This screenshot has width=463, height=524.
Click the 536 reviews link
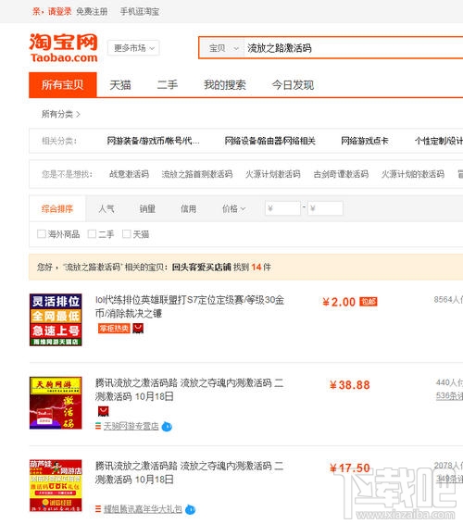(449, 396)
